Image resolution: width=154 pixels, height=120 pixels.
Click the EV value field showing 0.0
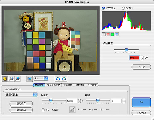coord(135,58)
